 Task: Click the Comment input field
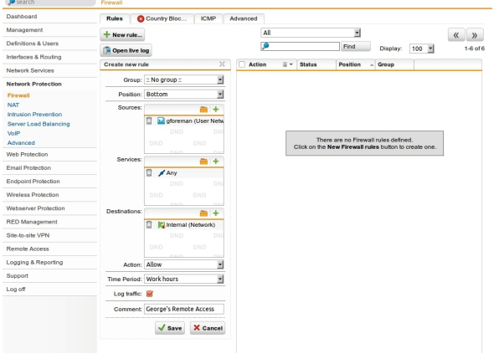click(184, 309)
